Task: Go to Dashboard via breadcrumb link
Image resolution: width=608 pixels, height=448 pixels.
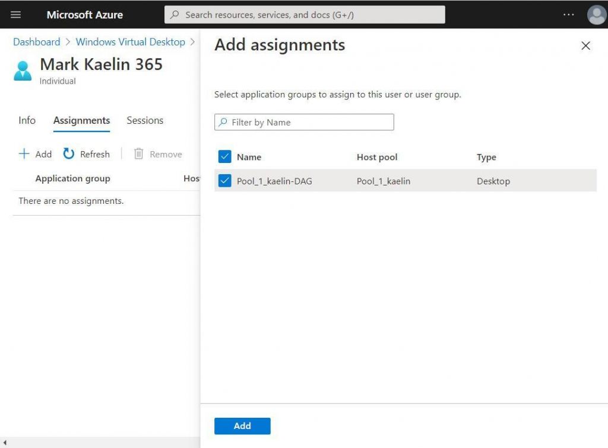Action: [36, 41]
